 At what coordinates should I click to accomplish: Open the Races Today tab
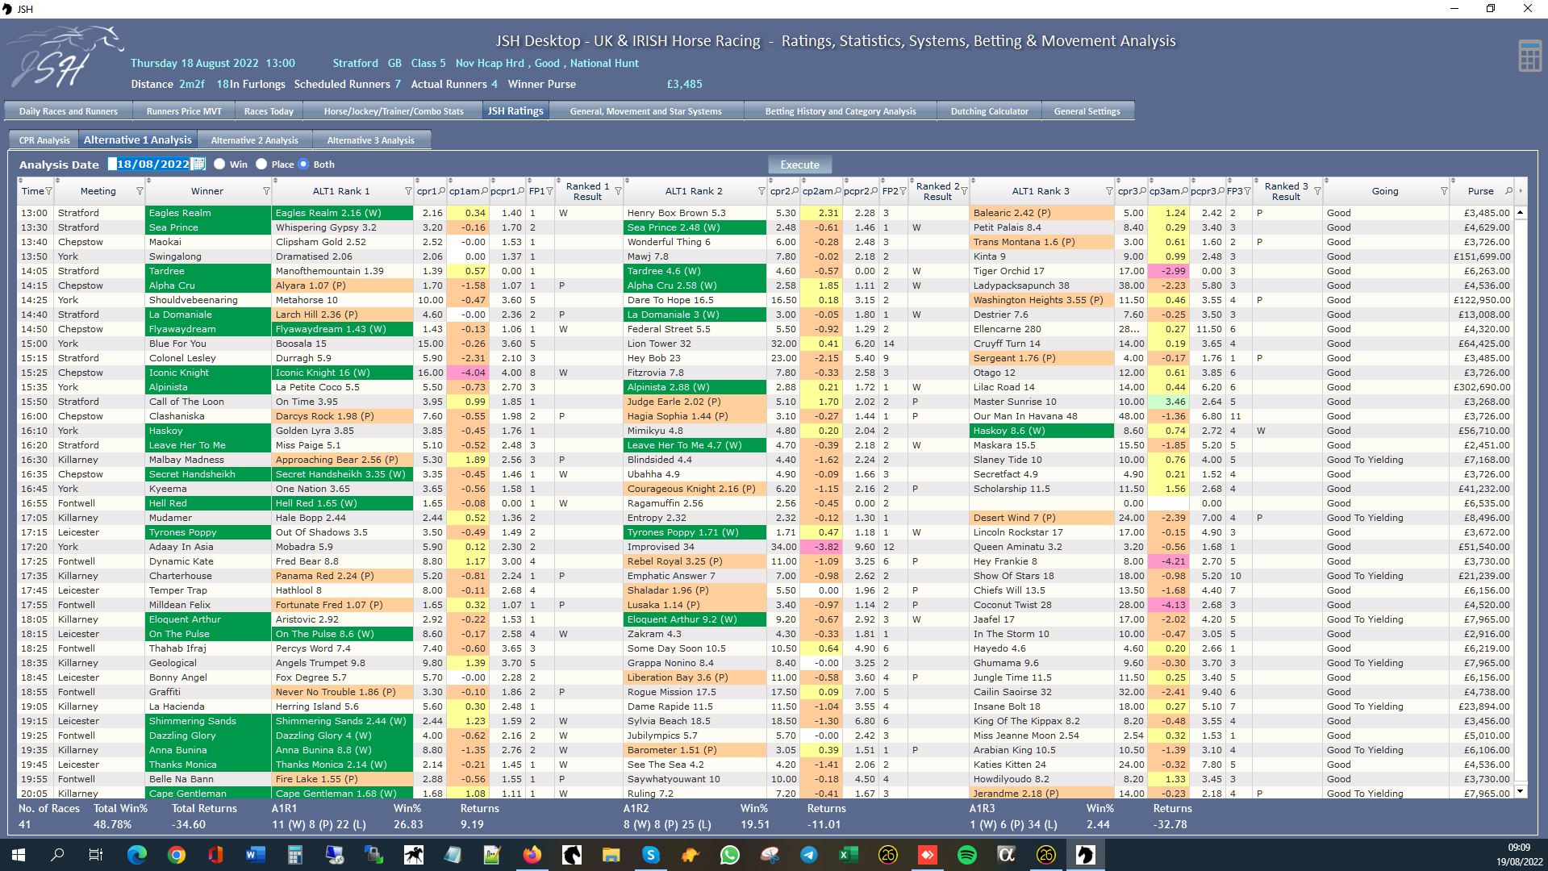[269, 111]
